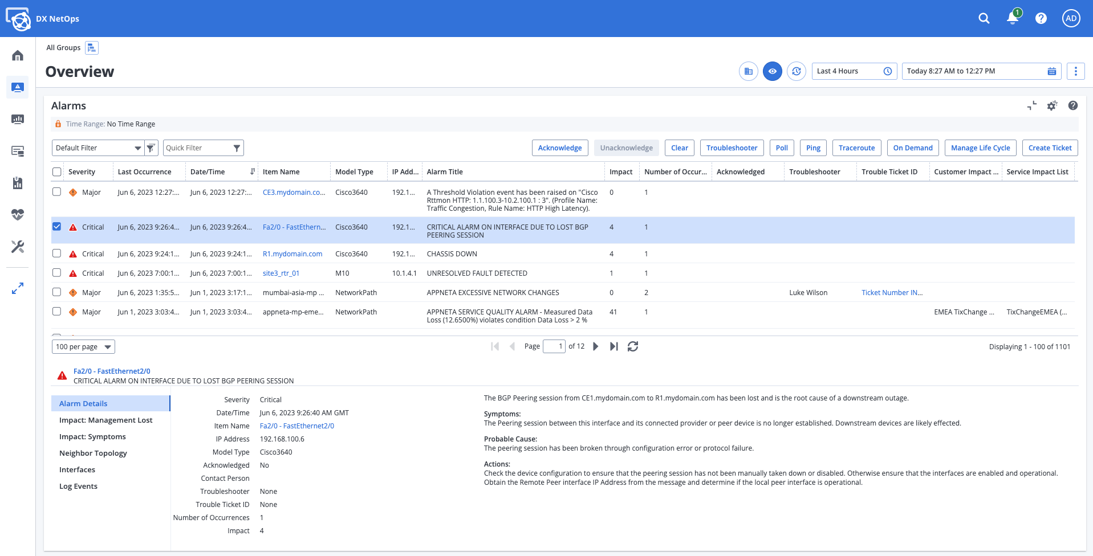1093x556 pixels.
Task: Open the help question mark in top bar
Action: pos(1041,18)
